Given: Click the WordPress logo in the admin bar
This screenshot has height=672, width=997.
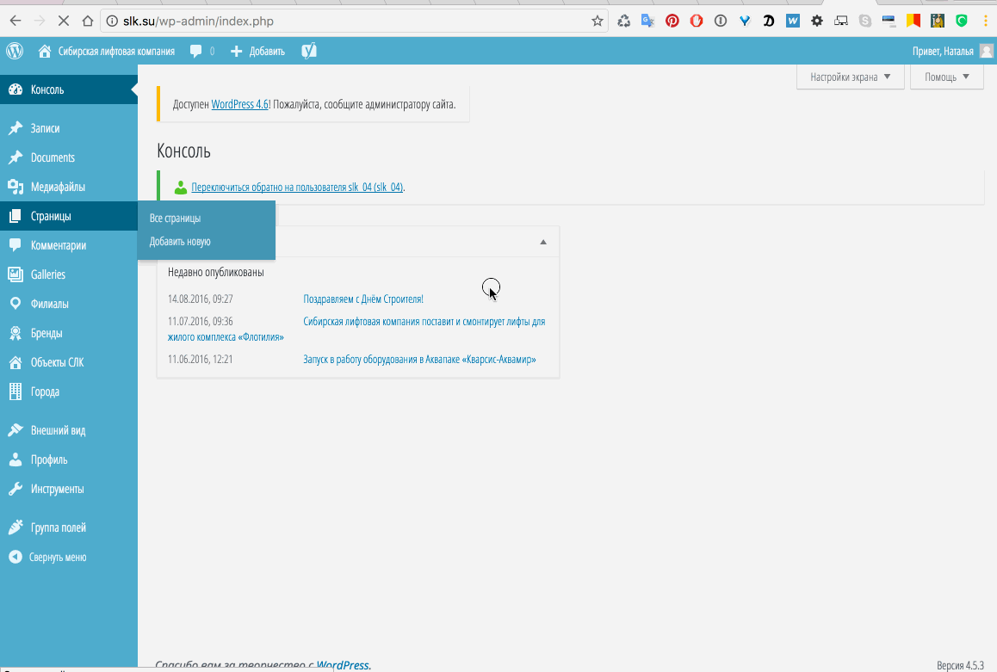Looking at the screenshot, I should (15, 51).
